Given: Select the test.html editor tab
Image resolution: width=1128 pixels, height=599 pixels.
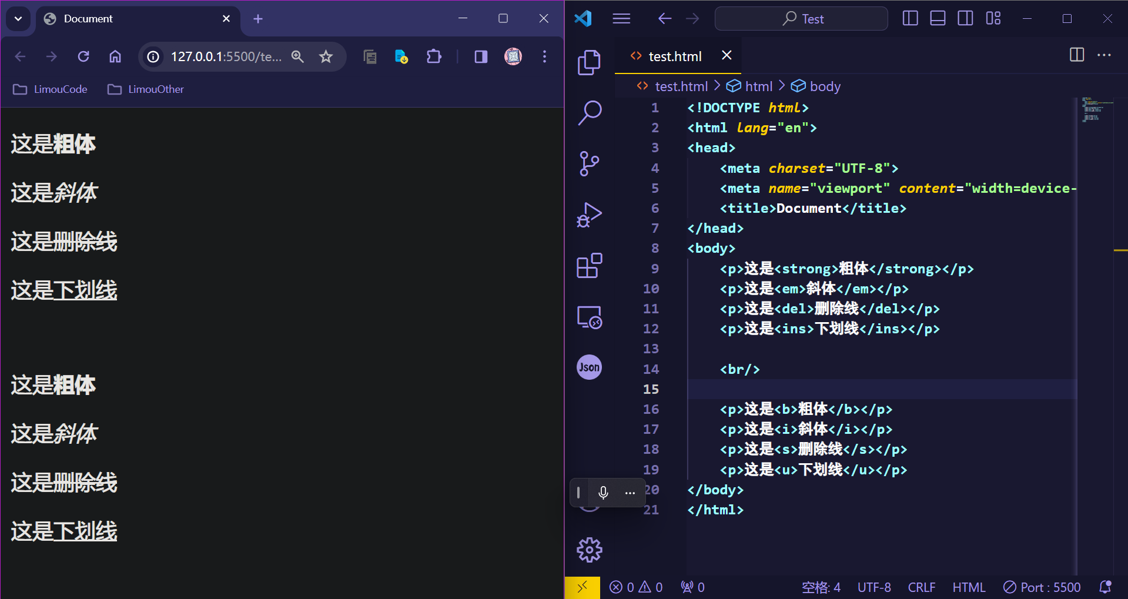Looking at the screenshot, I should pos(674,56).
